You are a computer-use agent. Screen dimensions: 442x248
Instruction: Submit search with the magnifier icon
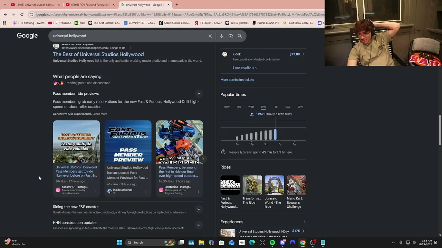[x=240, y=36]
